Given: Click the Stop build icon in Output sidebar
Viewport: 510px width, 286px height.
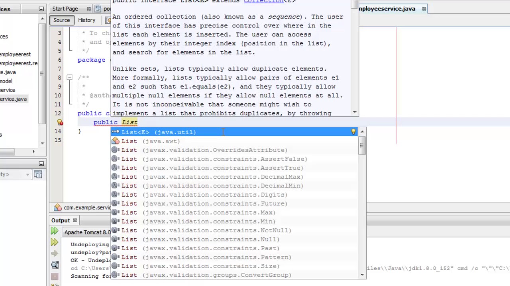Looking at the screenshot, I should 55,276.
